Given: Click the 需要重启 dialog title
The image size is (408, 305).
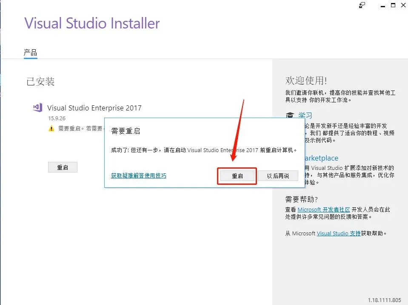Looking at the screenshot, I should [126, 131].
